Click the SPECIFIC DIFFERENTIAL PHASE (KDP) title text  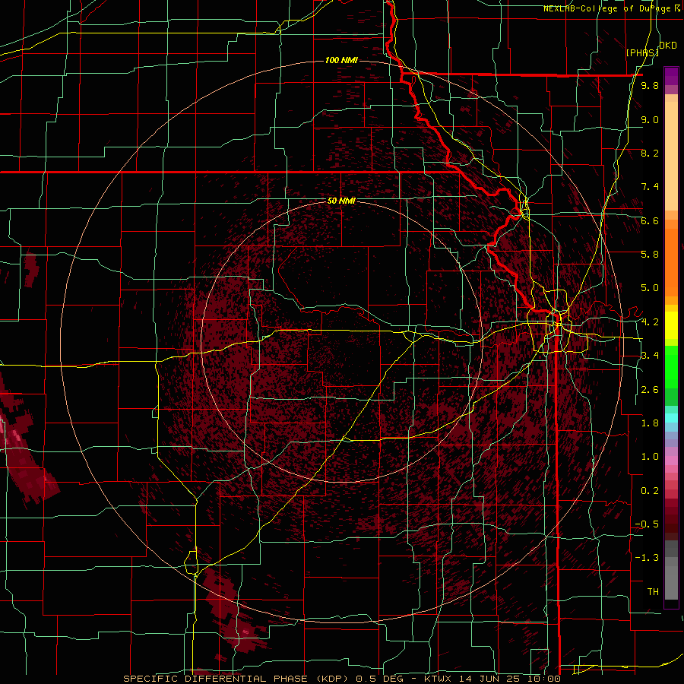235,679
